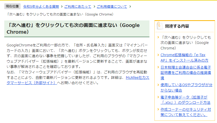Click the chevron after ご利用にあたって breadcrumb
This screenshot has height=123, width=217.
[94, 6]
